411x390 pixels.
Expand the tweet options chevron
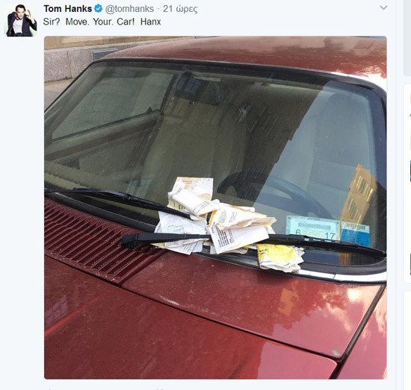click(x=383, y=8)
